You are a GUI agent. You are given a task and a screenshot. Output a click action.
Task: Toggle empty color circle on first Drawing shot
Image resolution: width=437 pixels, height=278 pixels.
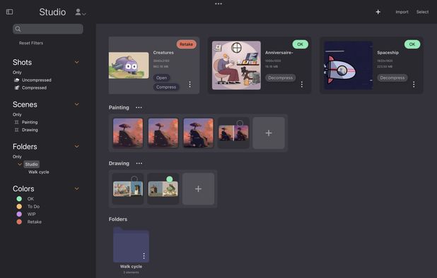click(134, 179)
